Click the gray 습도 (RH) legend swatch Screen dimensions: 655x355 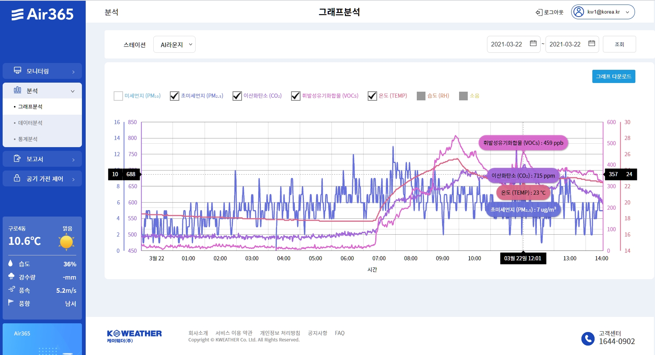(421, 96)
